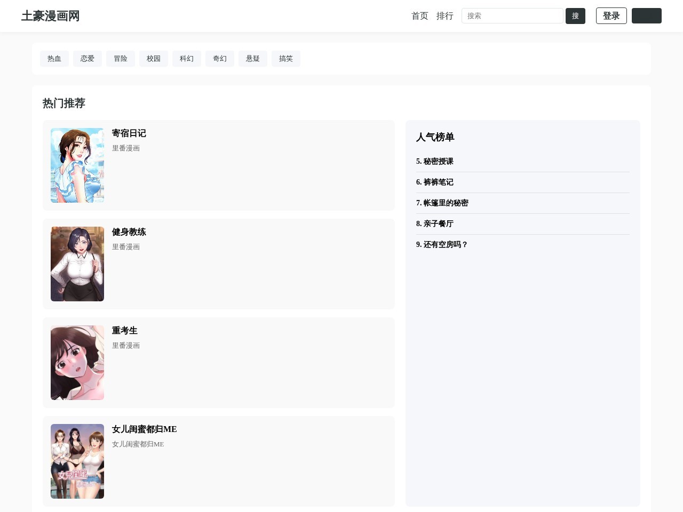Select the 热血 category tag
Image resolution: width=683 pixels, height=512 pixels.
point(54,59)
